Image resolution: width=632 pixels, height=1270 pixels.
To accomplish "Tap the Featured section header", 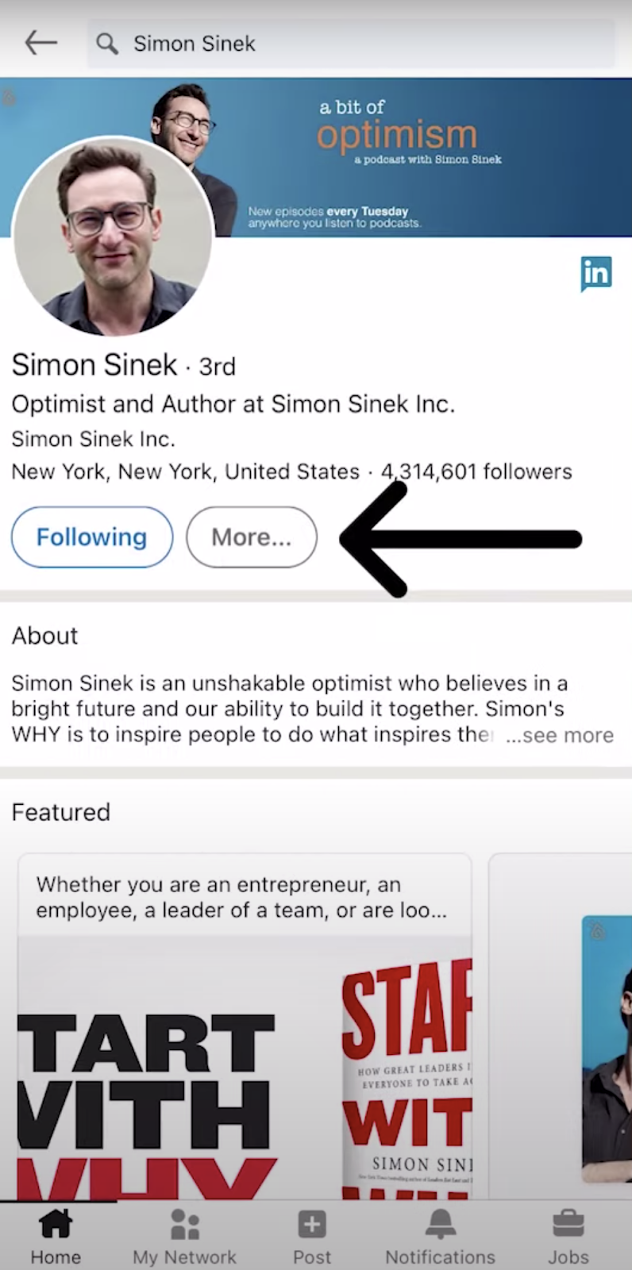I will [61, 812].
